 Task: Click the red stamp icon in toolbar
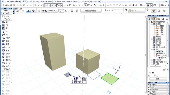(x=133, y=5)
